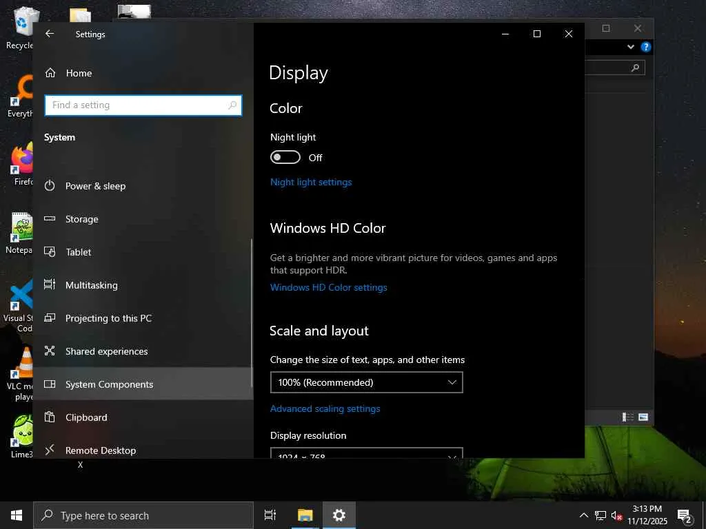Open Task View on the taskbar

point(270,515)
